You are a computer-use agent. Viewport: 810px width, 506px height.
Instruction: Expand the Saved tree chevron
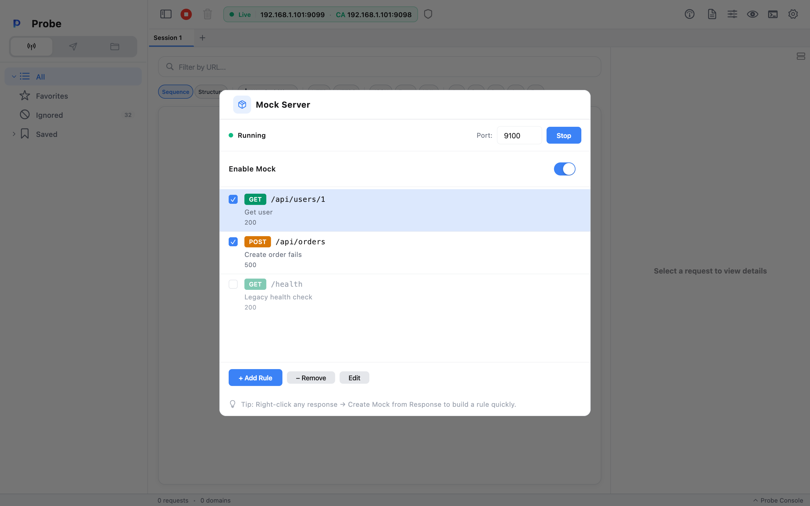click(x=14, y=134)
